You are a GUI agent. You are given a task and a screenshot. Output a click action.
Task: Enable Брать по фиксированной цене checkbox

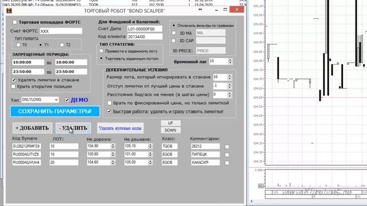110,103
